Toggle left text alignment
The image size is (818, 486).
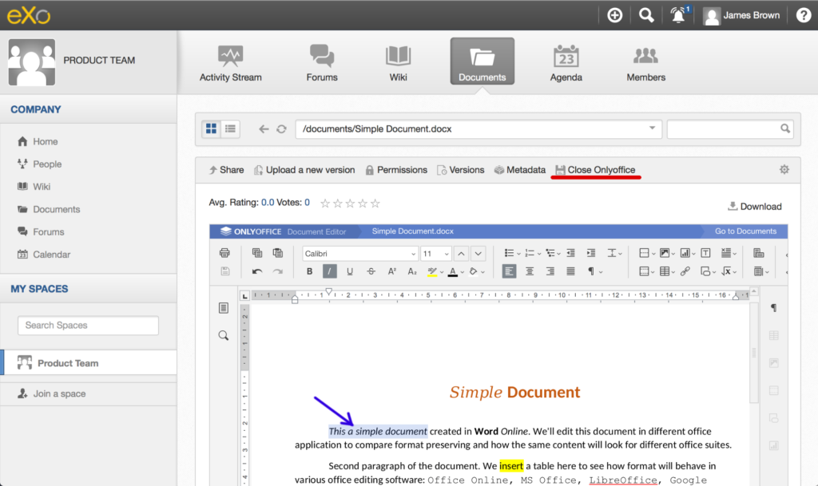[x=509, y=271]
